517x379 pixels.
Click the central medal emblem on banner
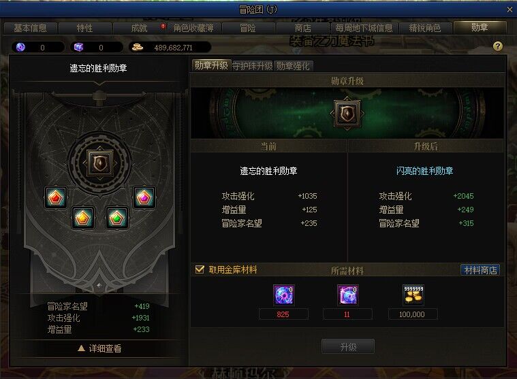coord(99,163)
